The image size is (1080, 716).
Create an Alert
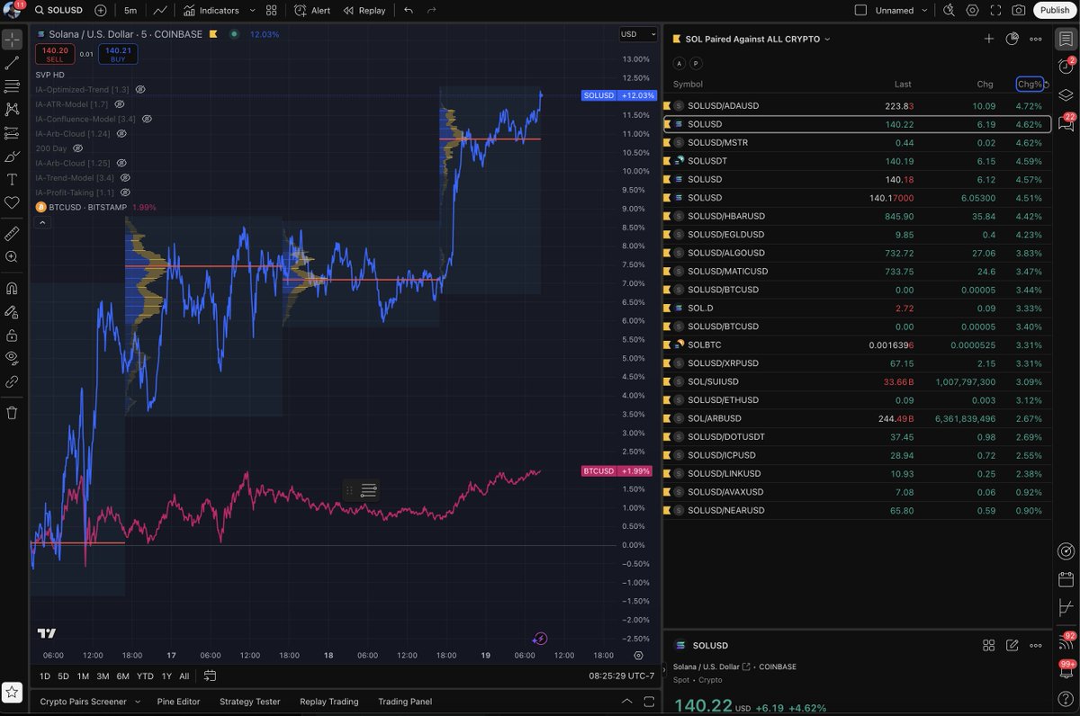coord(312,11)
